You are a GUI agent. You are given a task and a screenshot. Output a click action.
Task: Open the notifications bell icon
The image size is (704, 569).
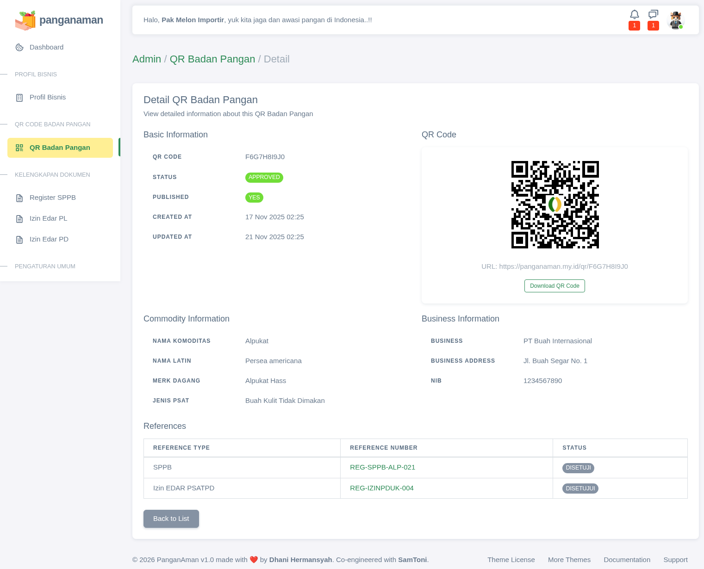pos(635,14)
